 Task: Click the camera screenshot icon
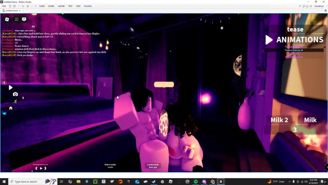(15, 94)
